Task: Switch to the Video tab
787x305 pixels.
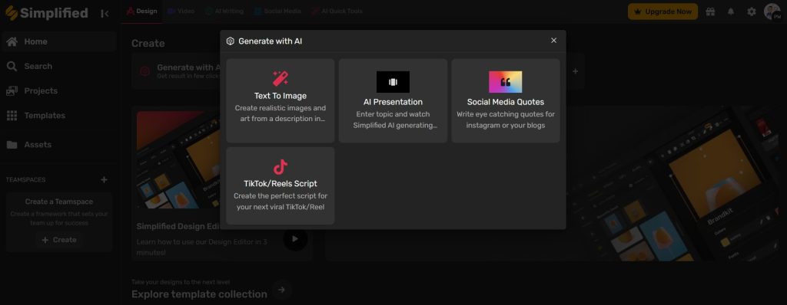Action: [181, 11]
